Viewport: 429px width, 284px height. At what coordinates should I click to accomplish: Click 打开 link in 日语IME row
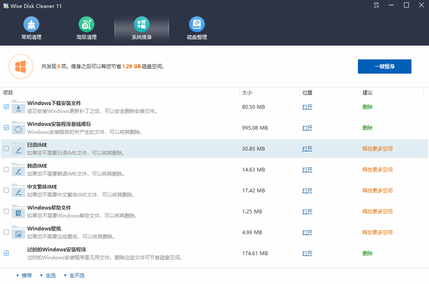click(307, 149)
